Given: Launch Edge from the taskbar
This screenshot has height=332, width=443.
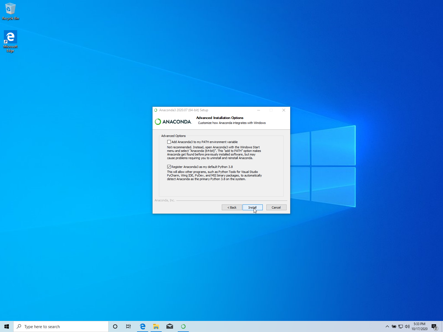Looking at the screenshot, I should click(143, 326).
